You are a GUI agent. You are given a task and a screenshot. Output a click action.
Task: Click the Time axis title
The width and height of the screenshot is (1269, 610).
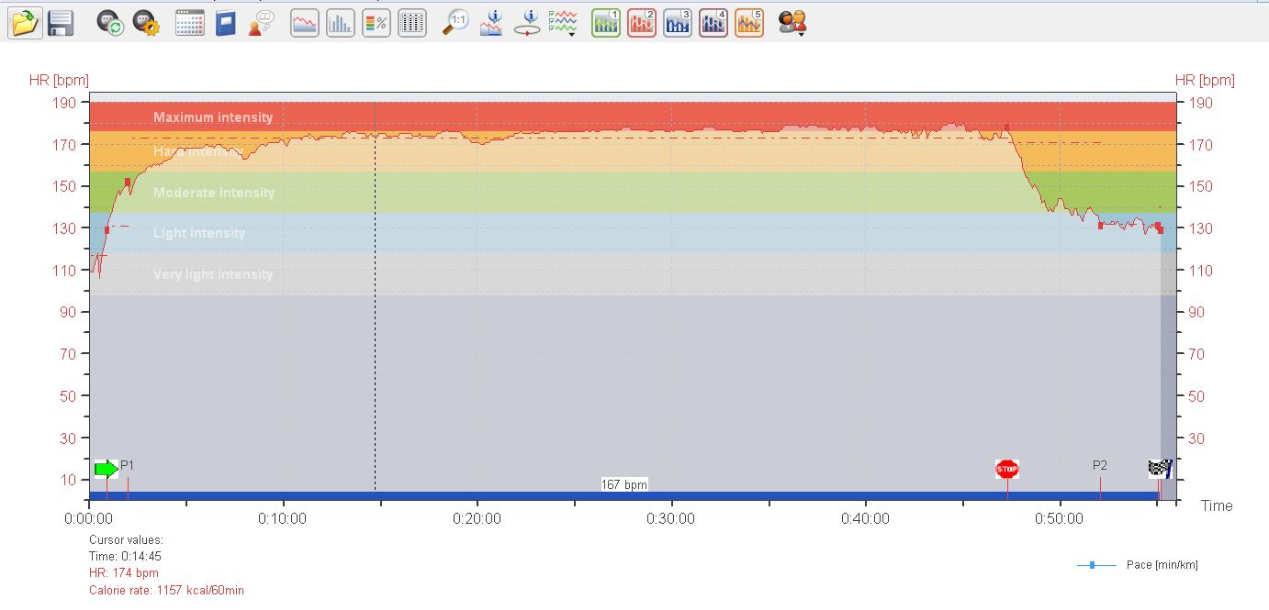point(1217,505)
